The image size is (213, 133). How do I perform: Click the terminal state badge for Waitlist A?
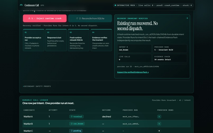(76, 117)
